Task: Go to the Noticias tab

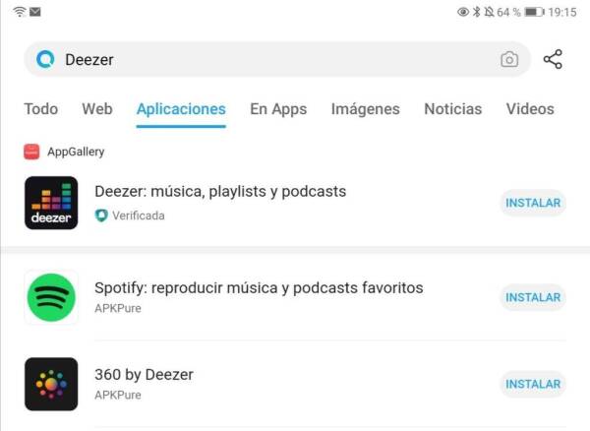Action: (x=453, y=109)
